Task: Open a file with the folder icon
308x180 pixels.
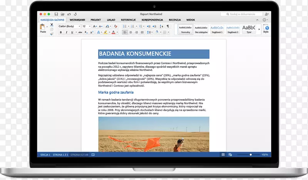Action: point(62,14)
